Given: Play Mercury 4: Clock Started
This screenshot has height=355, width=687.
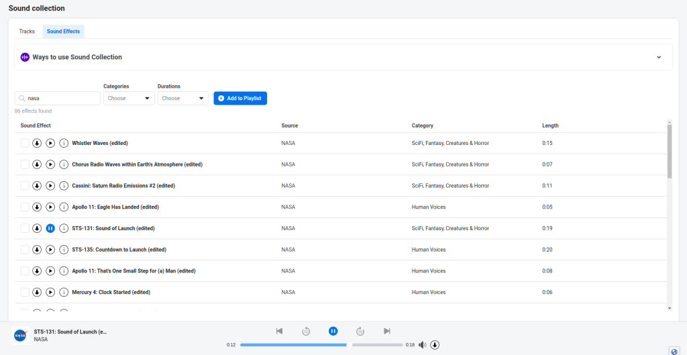Looking at the screenshot, I should coord(50,292).
